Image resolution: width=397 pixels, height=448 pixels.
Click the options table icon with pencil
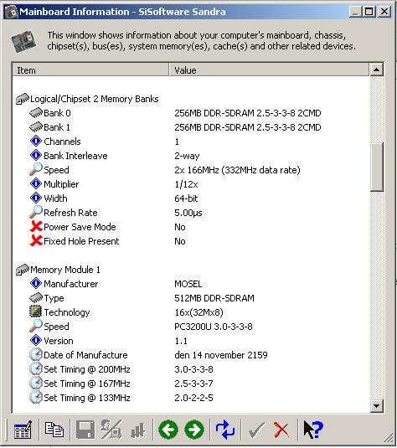tap(23, 430)
